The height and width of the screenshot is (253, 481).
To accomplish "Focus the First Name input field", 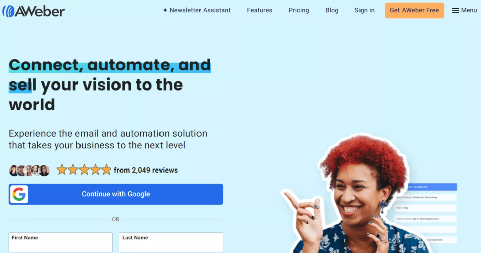I will coord(60,242).
